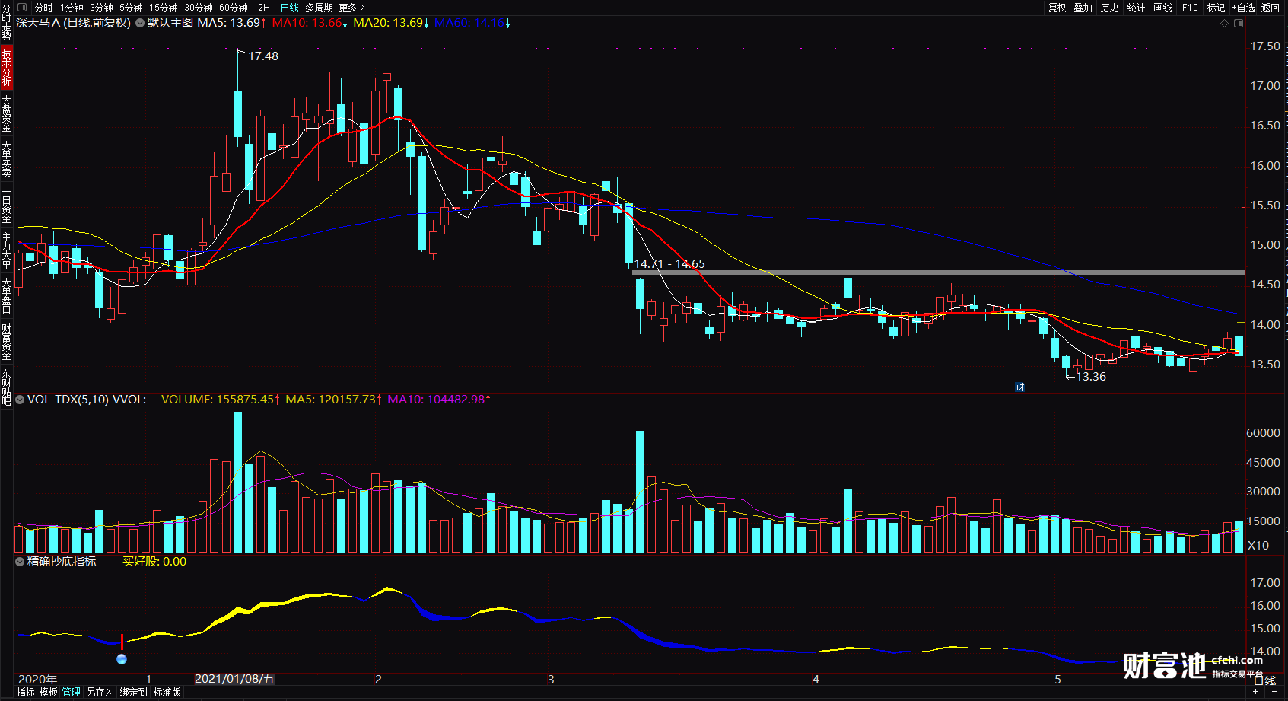
Task: Switch to 5分钟 period
Action: (x=131, y=8)
